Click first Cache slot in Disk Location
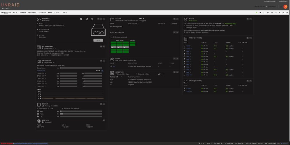The height and width of the screenshot is (145, 290). coord(133,43)
